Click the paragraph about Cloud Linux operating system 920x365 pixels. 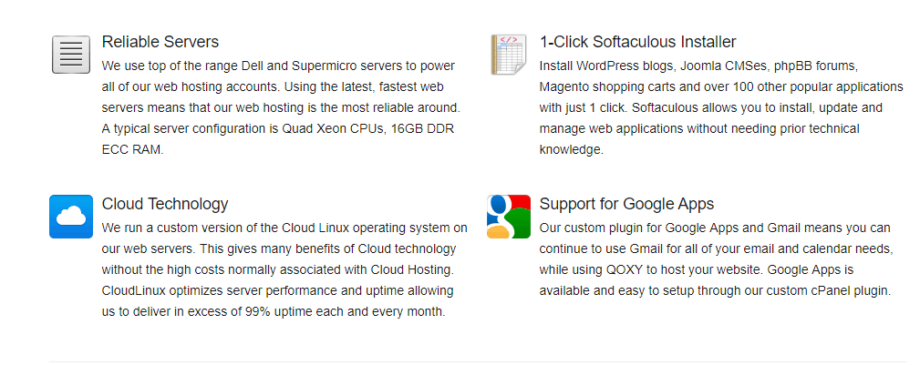coord(284,269)
